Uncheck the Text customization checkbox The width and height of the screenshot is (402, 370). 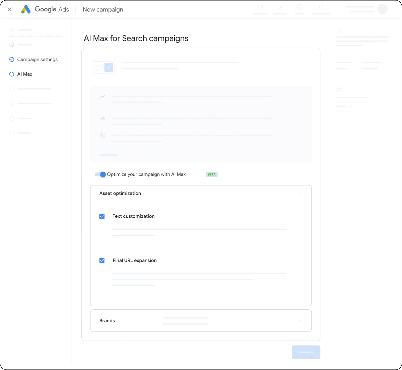click(102, 216)
